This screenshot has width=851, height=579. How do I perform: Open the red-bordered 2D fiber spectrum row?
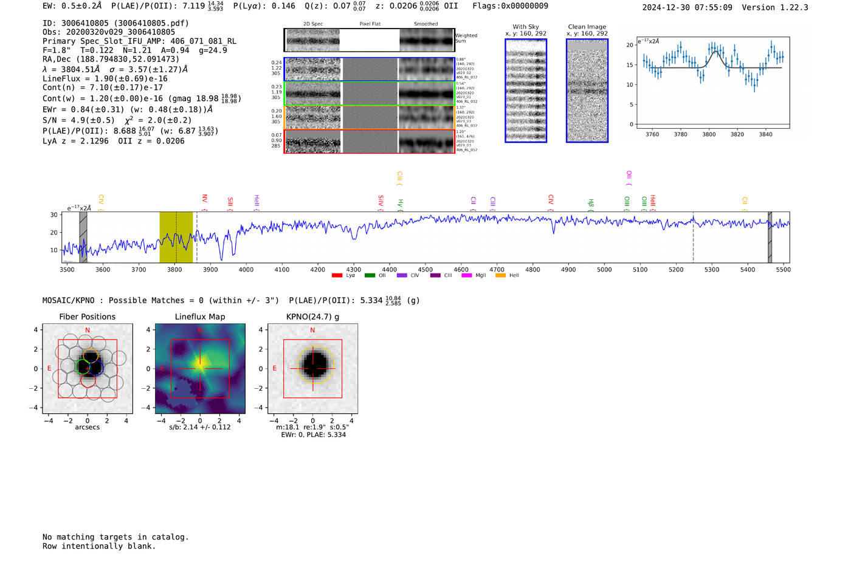point(370,142)
